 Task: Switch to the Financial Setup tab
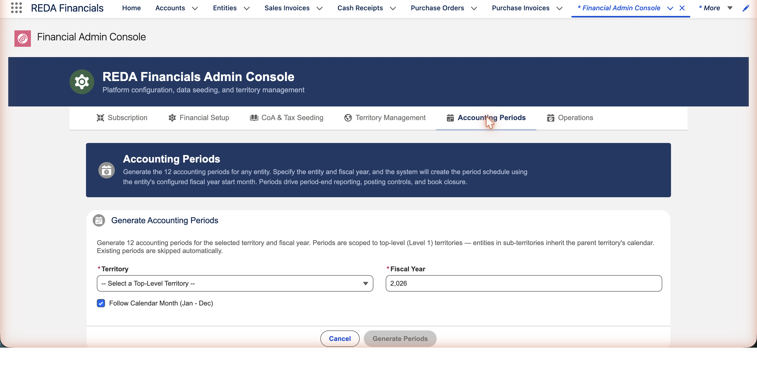tap(199, 118)
